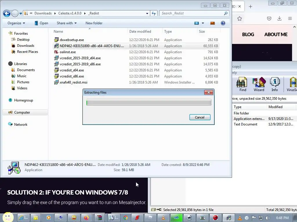Open the browser hamburger menu
This screenshot has width=297, height=222.
[x=290, y=18]
